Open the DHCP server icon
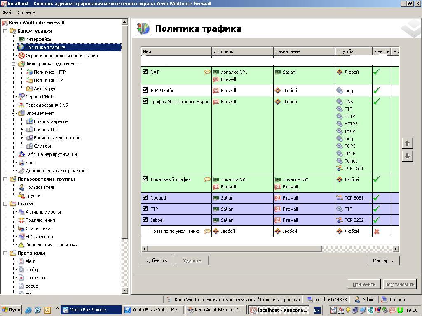 pos(21,97)
